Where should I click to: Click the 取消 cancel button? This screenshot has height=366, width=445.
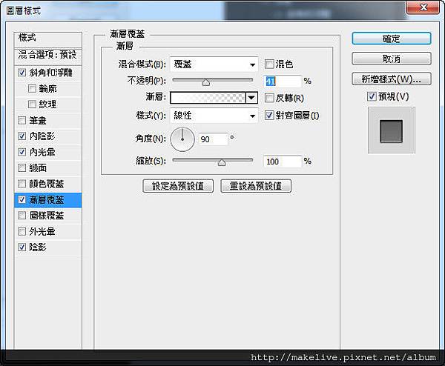click(392, 59)
